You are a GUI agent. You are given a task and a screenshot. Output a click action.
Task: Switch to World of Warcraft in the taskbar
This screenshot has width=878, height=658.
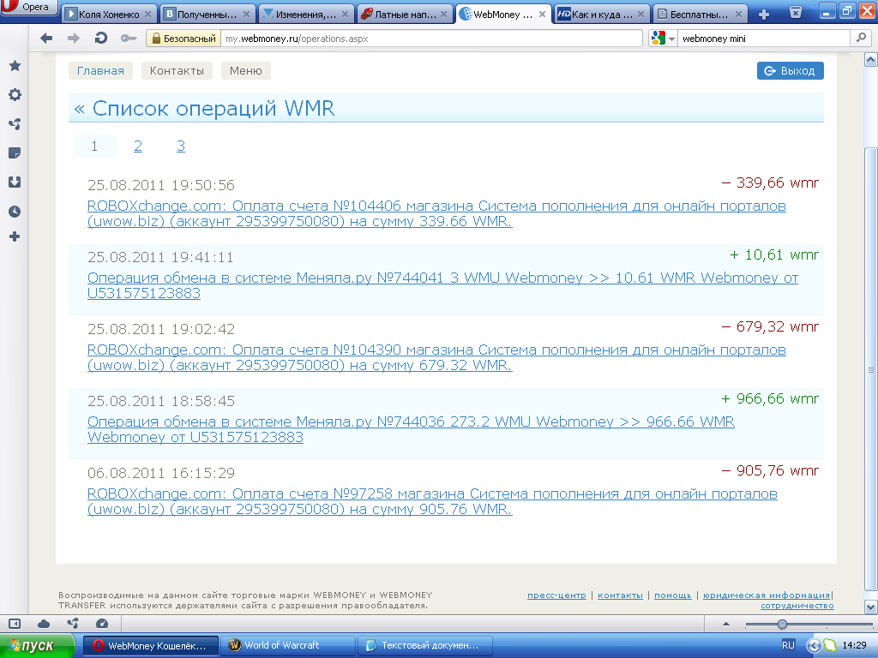288,646
